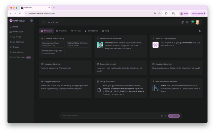Open the site information icon in the address bar
The height and width of the screenshot is (133, 215).
pyautogui.click(x=26, y=13)
